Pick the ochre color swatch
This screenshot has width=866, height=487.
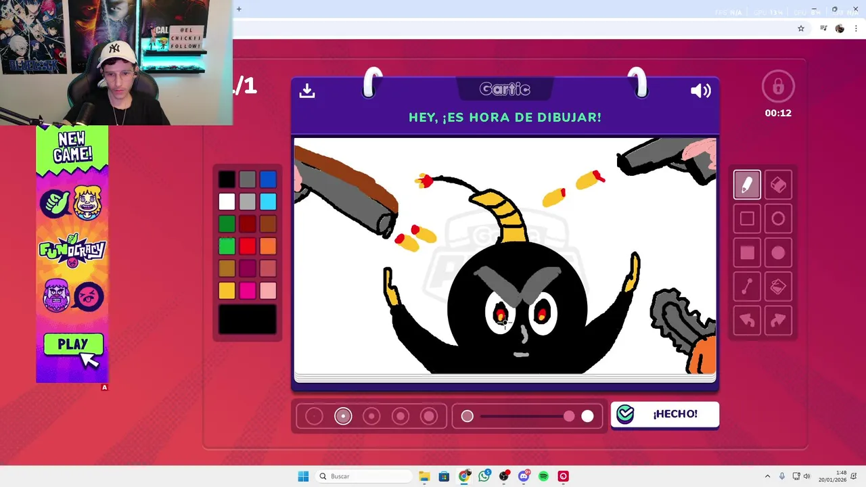click(227, 269)
